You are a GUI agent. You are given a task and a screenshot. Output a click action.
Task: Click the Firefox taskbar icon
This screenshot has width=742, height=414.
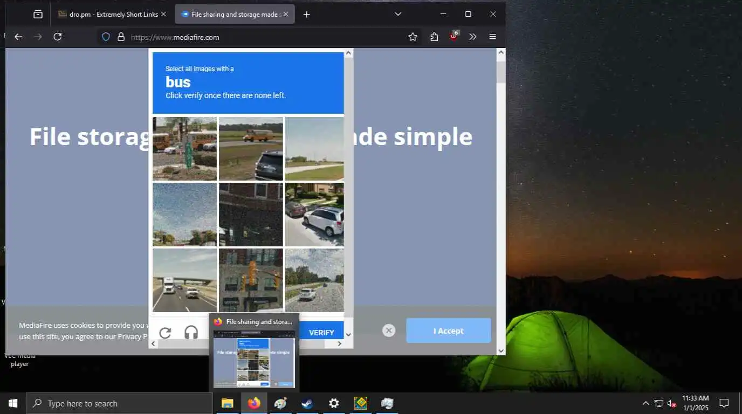click(x=254, y=403)
